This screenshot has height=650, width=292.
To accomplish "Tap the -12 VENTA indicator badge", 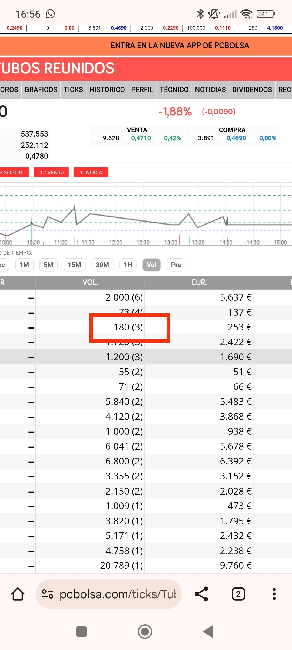I will (x=51, y=173).
